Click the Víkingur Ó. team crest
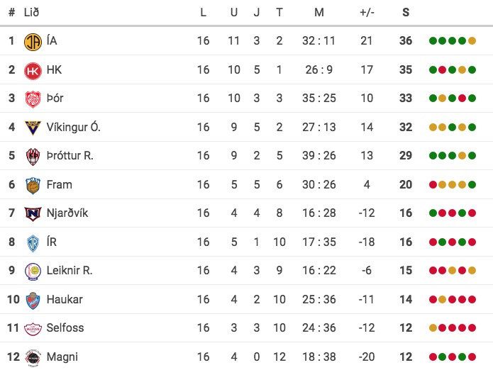Screen dimensions: 493x370 click(33, 128)
